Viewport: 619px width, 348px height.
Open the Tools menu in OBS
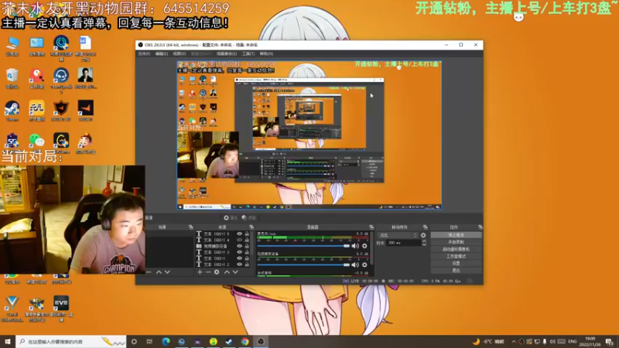point(248,53)
